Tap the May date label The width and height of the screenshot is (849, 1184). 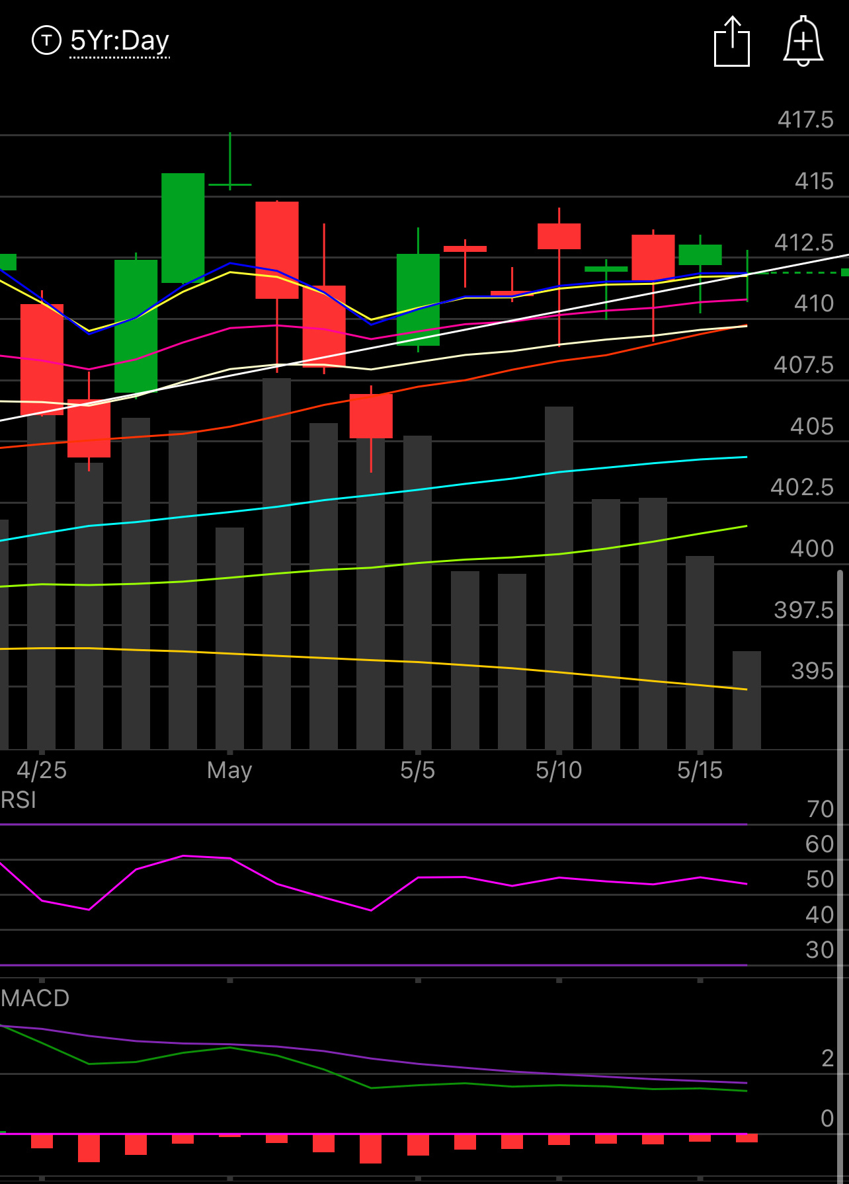point(229,770)
